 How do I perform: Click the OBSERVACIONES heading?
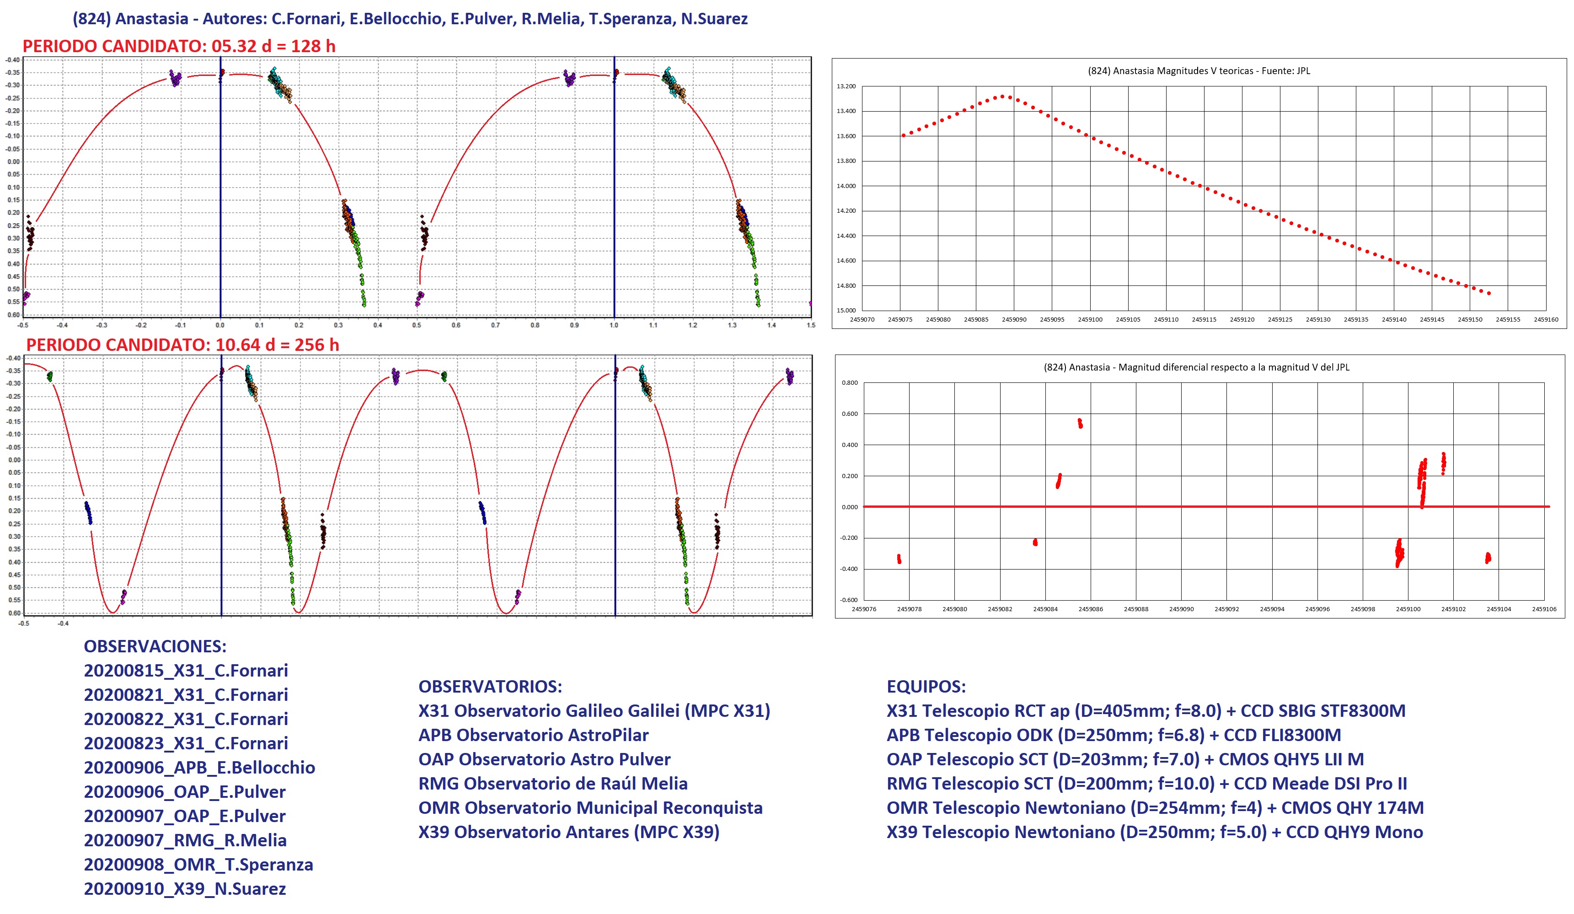[x=155, y=646]
